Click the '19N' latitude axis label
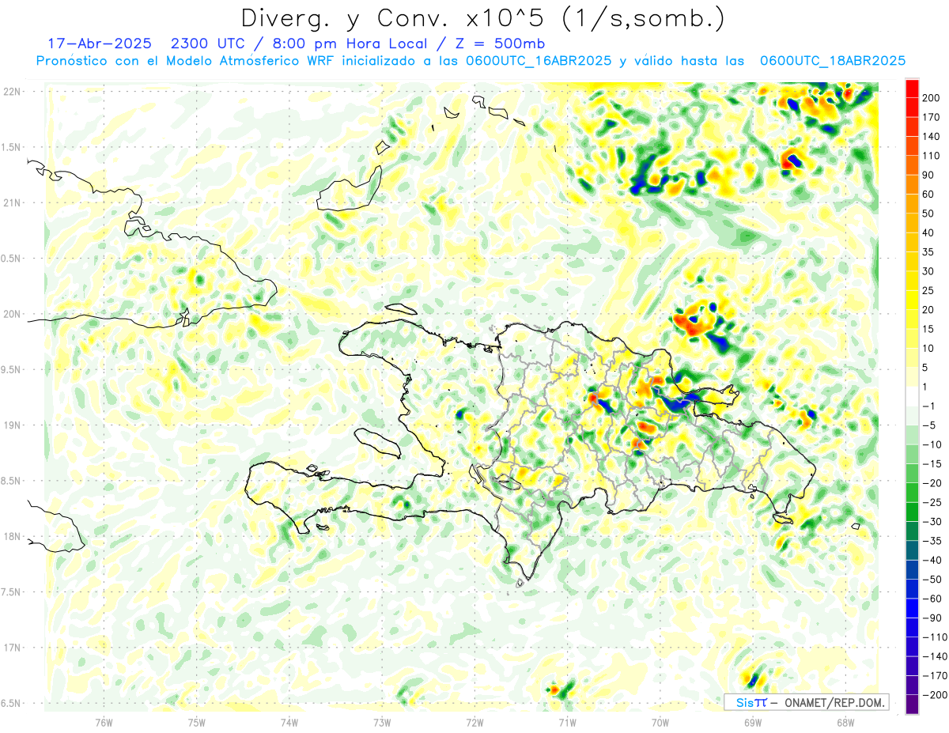This screenshot has width=949, height=733. [x=11, y=425]
